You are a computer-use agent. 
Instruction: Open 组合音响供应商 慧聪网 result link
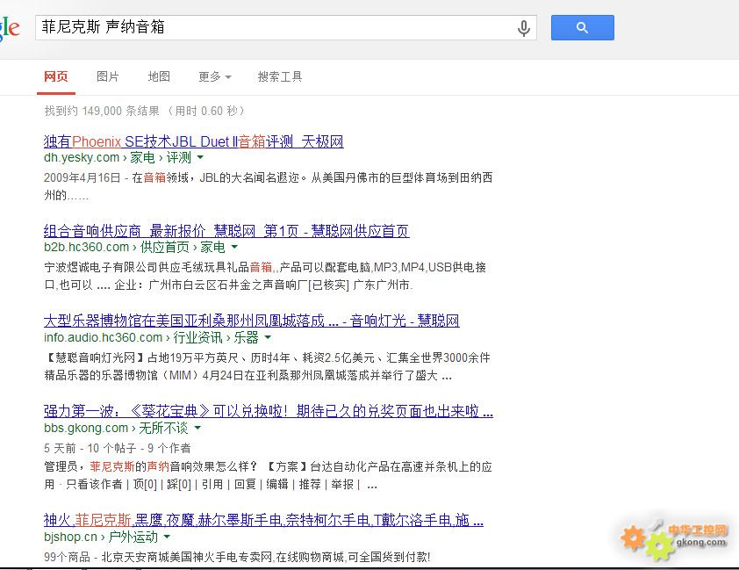coord(226,230)
